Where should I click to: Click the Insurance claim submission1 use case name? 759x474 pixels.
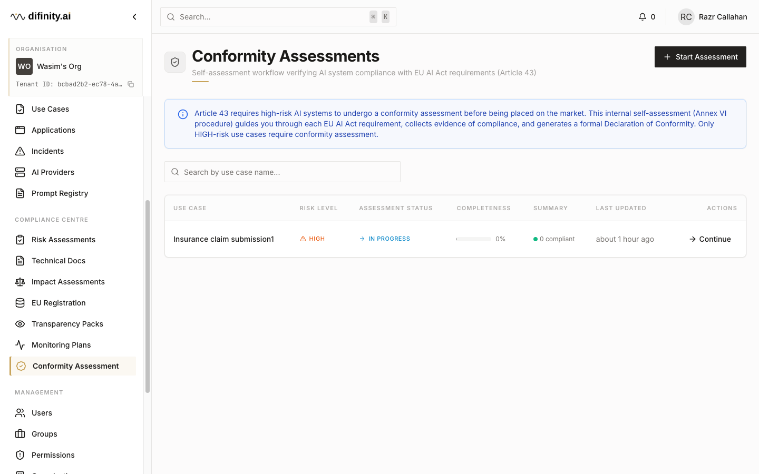tap(223, 239)
